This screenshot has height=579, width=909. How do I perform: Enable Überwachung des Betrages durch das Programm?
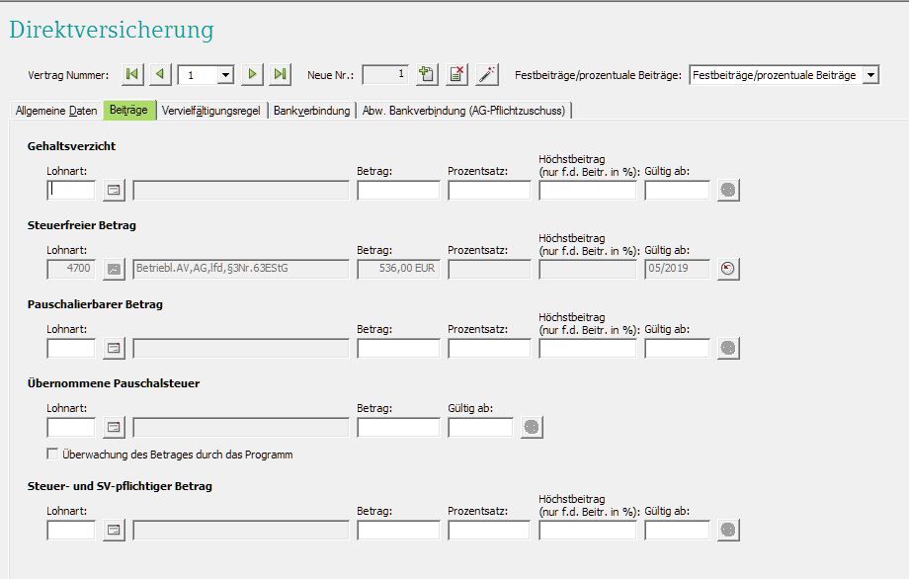[x=53, y=455]
